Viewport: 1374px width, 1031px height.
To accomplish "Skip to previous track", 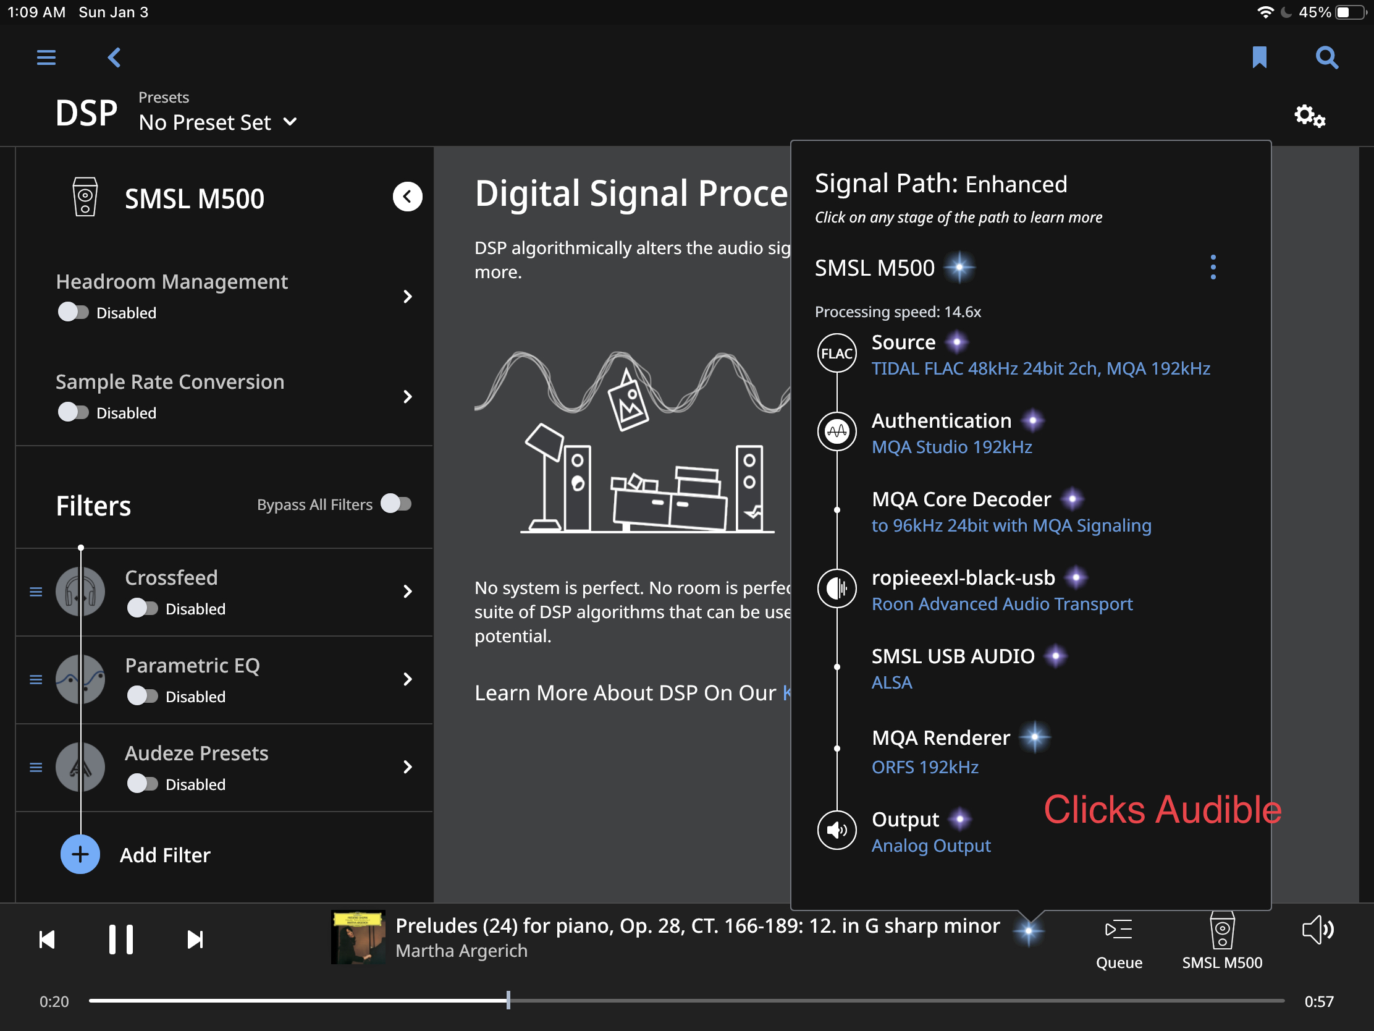I will pos(47,939).
